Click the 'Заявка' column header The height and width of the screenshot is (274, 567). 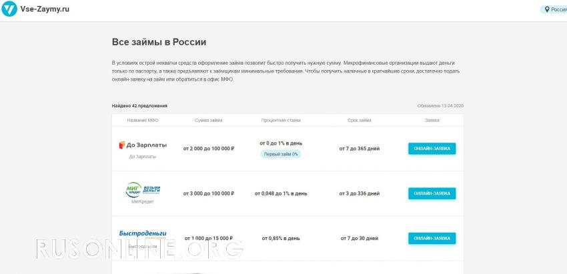coord(432,121)
